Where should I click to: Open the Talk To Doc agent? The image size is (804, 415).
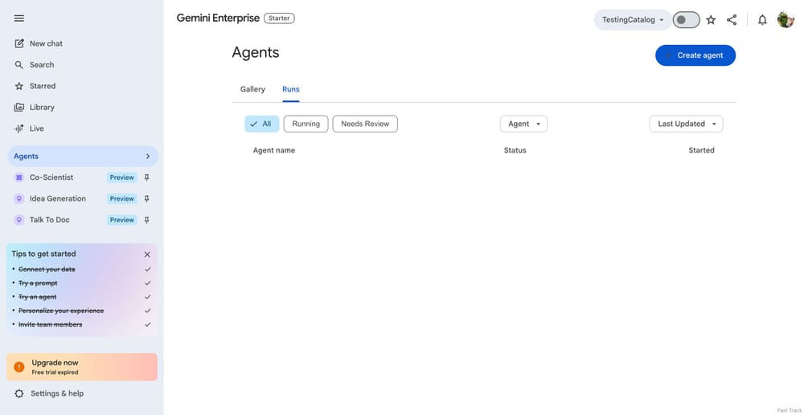click(x=49, y=220)
